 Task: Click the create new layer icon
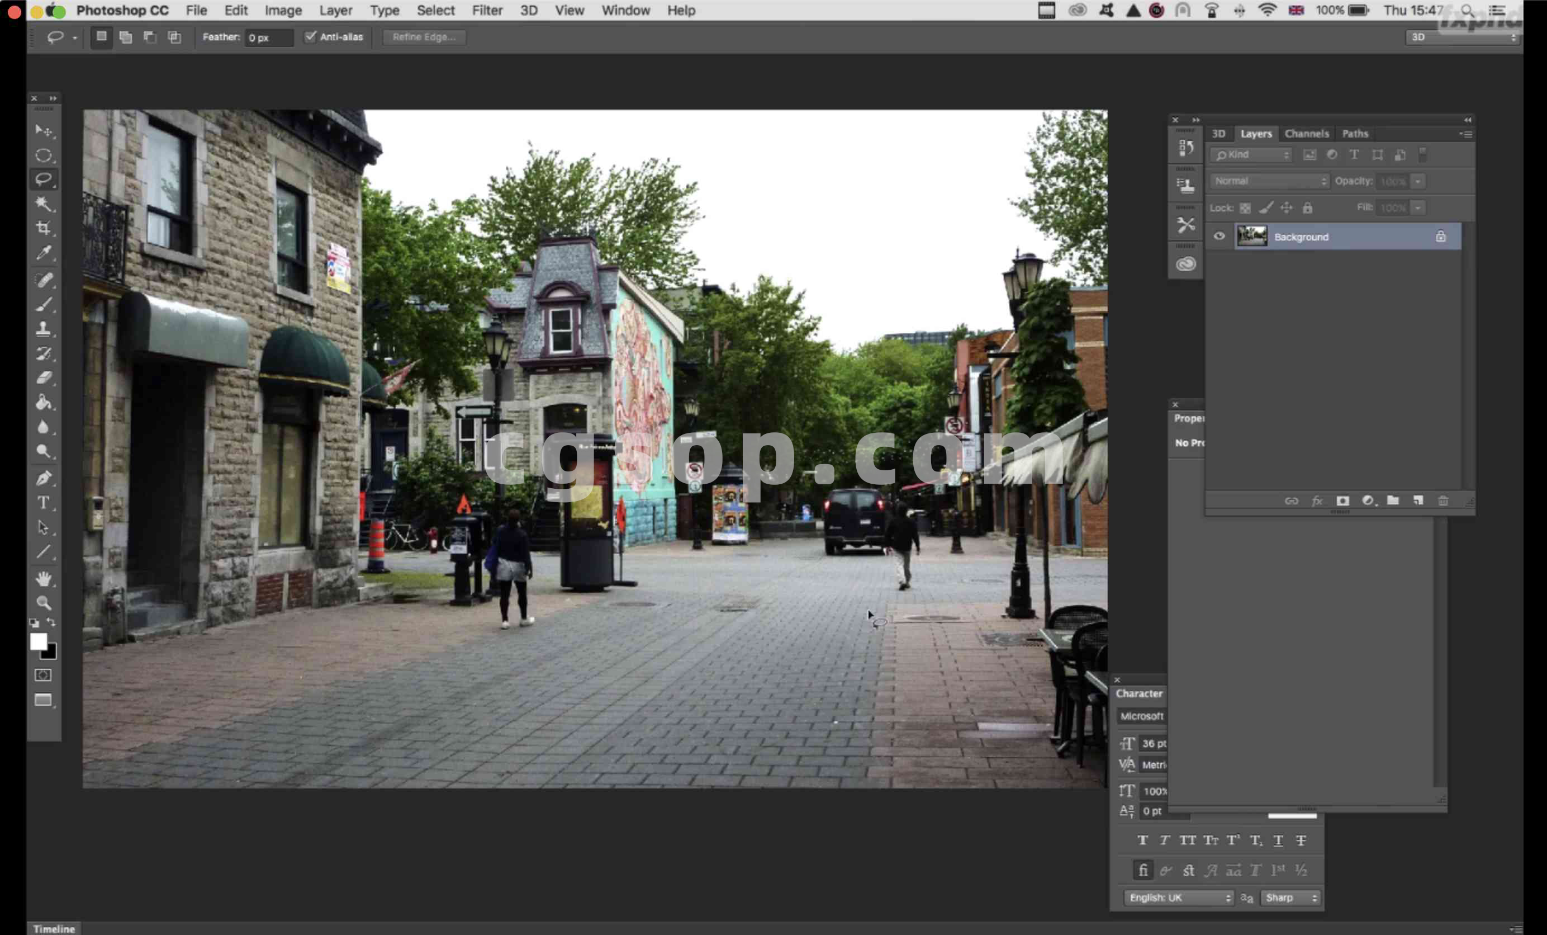tap(1418, 501)
